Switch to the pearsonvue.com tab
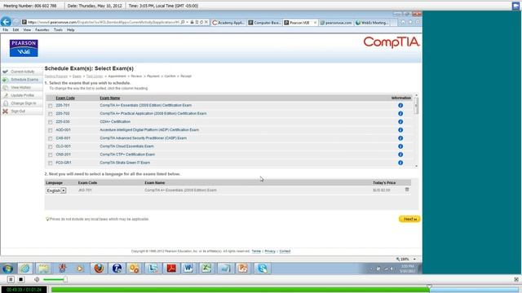The width and height of the screenshot is (522, 293). [336, 23]
